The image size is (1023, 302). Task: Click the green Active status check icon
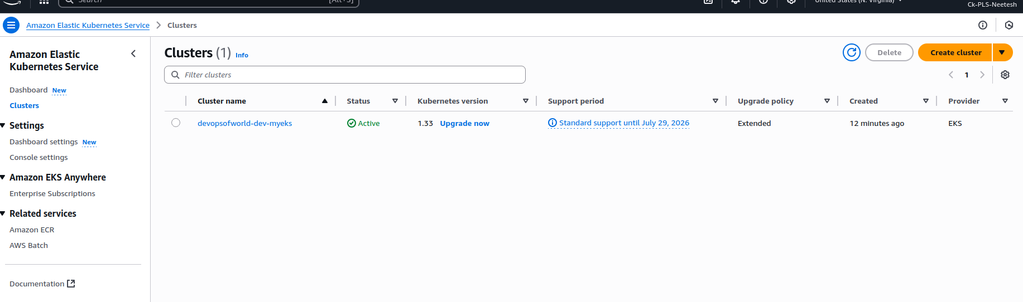[352, 123]
